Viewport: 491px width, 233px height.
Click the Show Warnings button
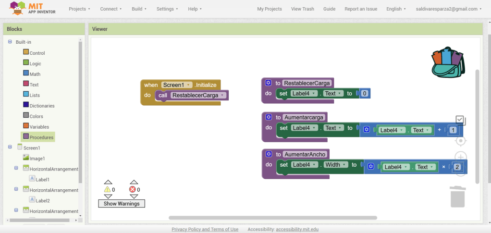122,204
